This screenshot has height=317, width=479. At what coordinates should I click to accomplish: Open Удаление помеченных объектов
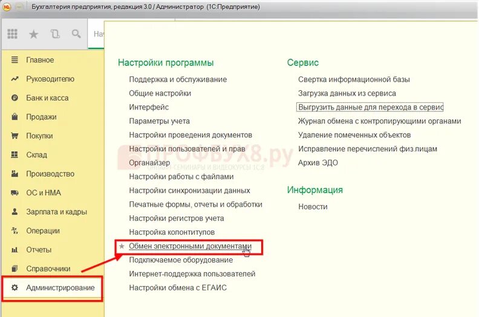[354, 135]
